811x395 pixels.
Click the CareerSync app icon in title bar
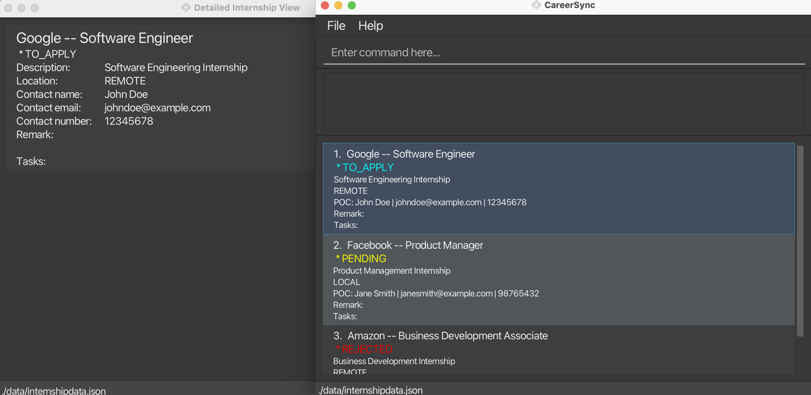point(536,5)
